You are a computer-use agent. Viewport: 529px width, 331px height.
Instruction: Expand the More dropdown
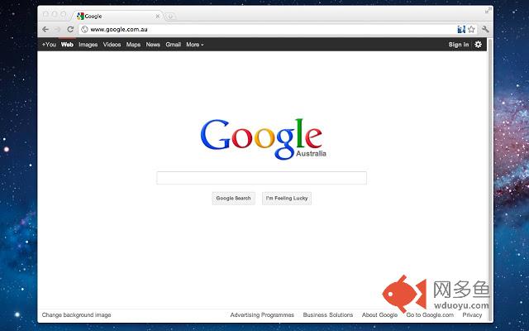[x=195, y=44]
